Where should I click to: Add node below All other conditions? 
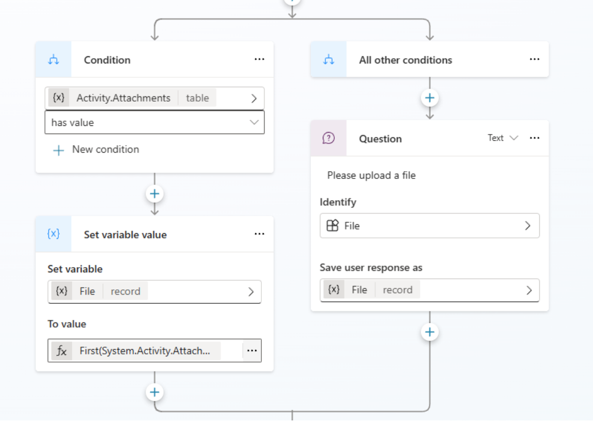coord(430,98)
